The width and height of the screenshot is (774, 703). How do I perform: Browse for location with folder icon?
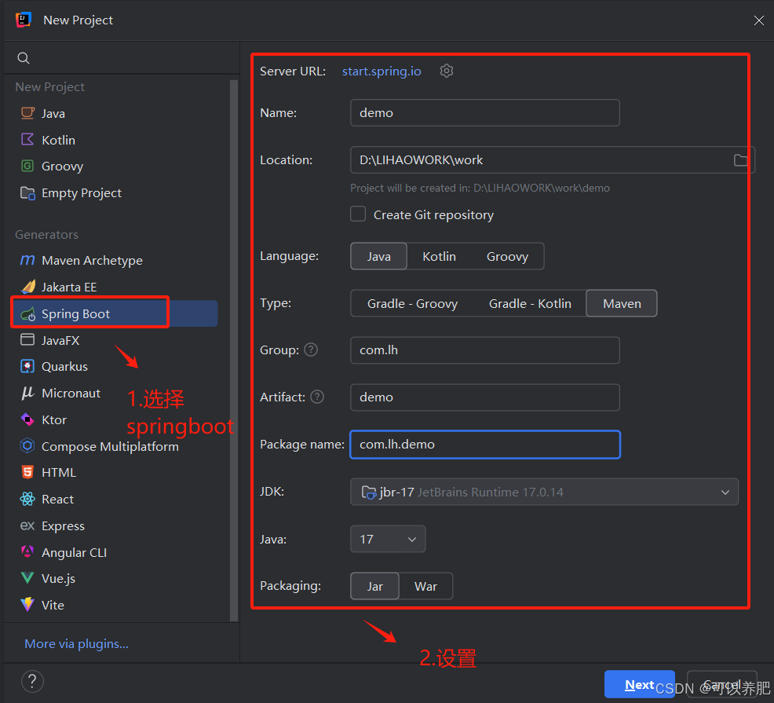740,159
